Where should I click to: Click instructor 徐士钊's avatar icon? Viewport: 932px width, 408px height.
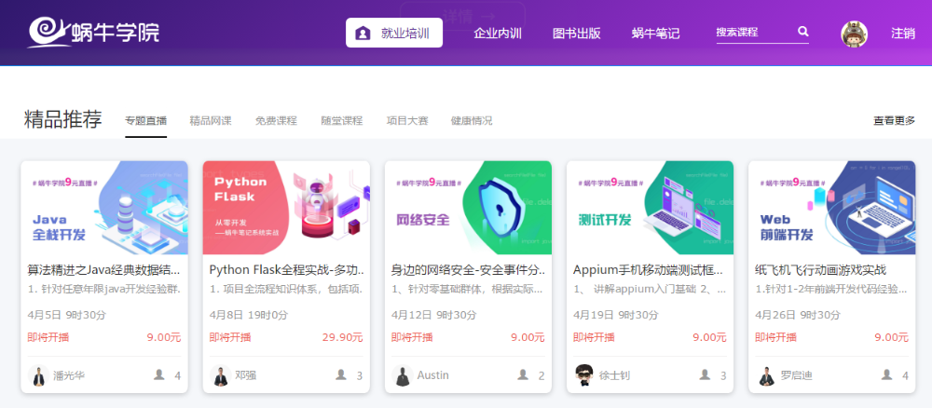click(584, 375)
